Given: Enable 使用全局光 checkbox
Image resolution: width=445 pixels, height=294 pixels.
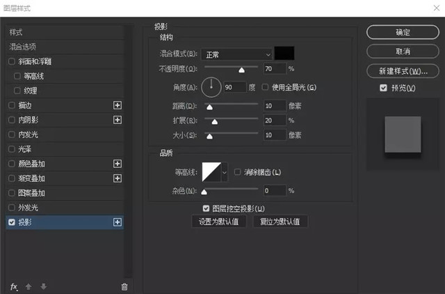Looking at the screenshot, I should (x=265, y=87).
